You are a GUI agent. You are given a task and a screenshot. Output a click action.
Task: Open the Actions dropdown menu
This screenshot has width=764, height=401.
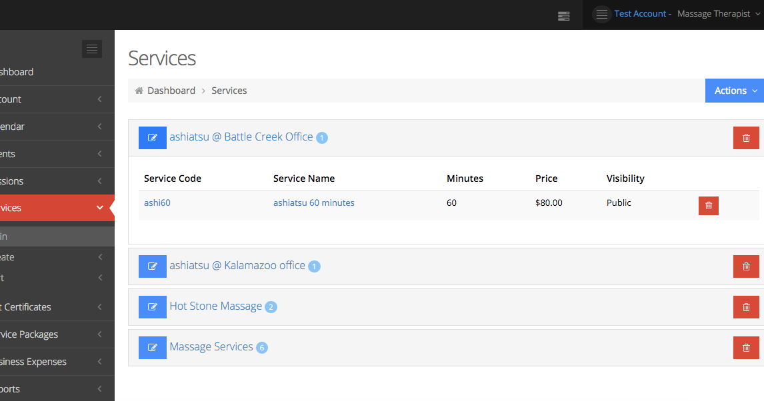click(x=733, y=90)
